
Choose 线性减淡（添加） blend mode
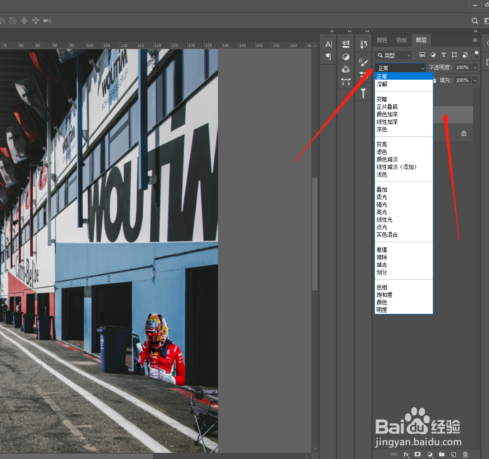coord(404,167)
